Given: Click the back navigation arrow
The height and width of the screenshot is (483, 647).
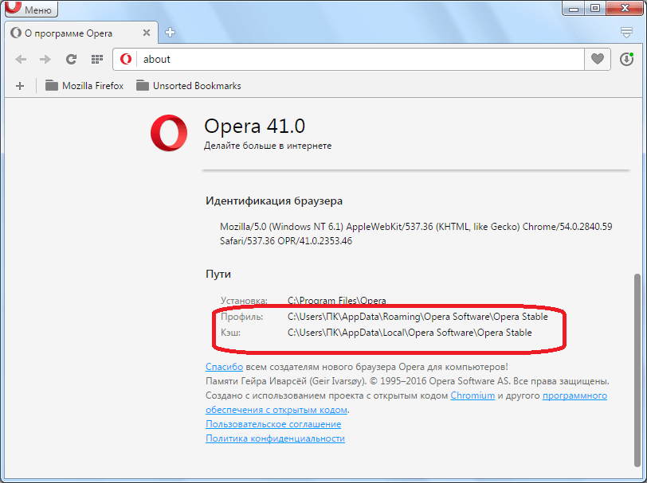Looking at the screenshot, I should click(22, 59).
